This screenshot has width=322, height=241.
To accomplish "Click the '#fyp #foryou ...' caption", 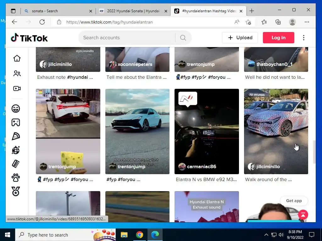I will click(123, 179).
